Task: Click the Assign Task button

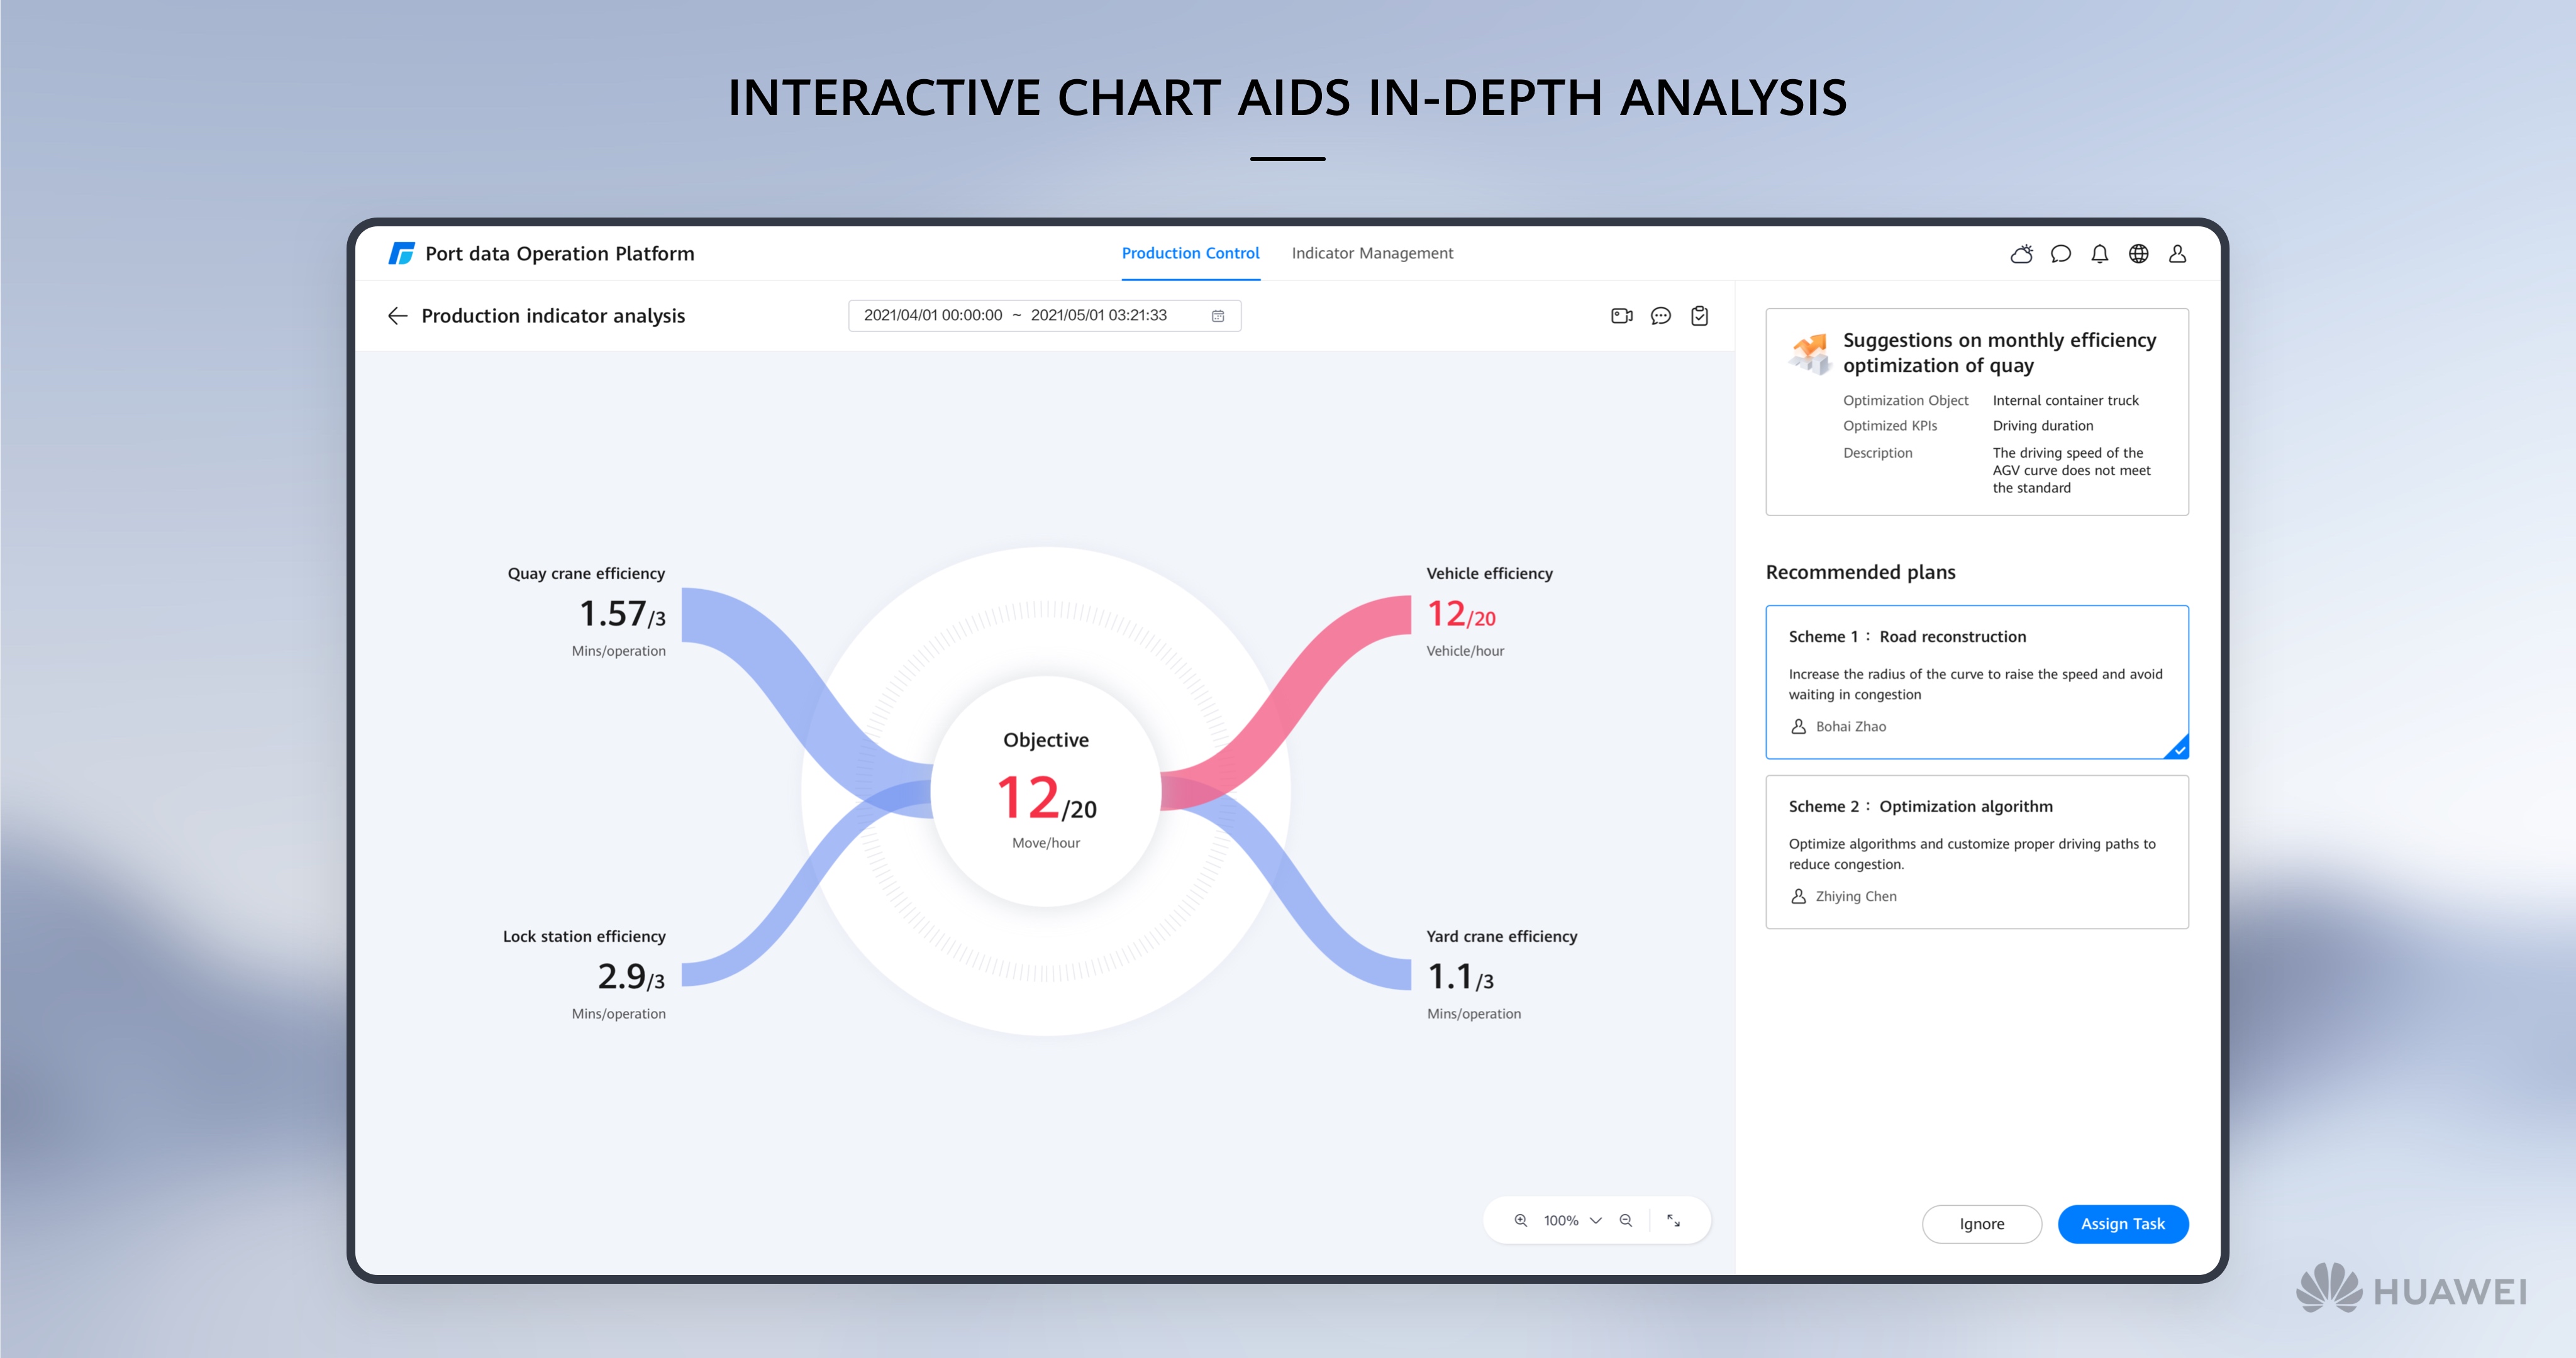Action: pyautogui.click(x=2122, y=1224)
